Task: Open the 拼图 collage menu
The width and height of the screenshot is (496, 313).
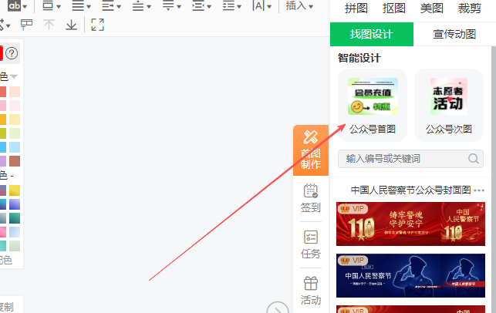Action: coord(356,8)
